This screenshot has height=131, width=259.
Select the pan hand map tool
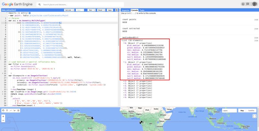(4, 111)
